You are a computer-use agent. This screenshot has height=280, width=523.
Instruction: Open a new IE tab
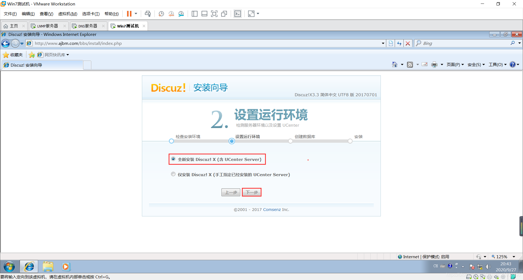coord(87,65)
